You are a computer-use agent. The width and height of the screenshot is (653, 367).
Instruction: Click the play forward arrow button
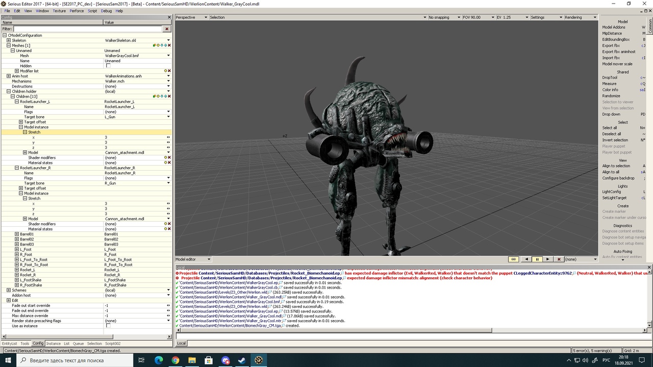point(548,259)
